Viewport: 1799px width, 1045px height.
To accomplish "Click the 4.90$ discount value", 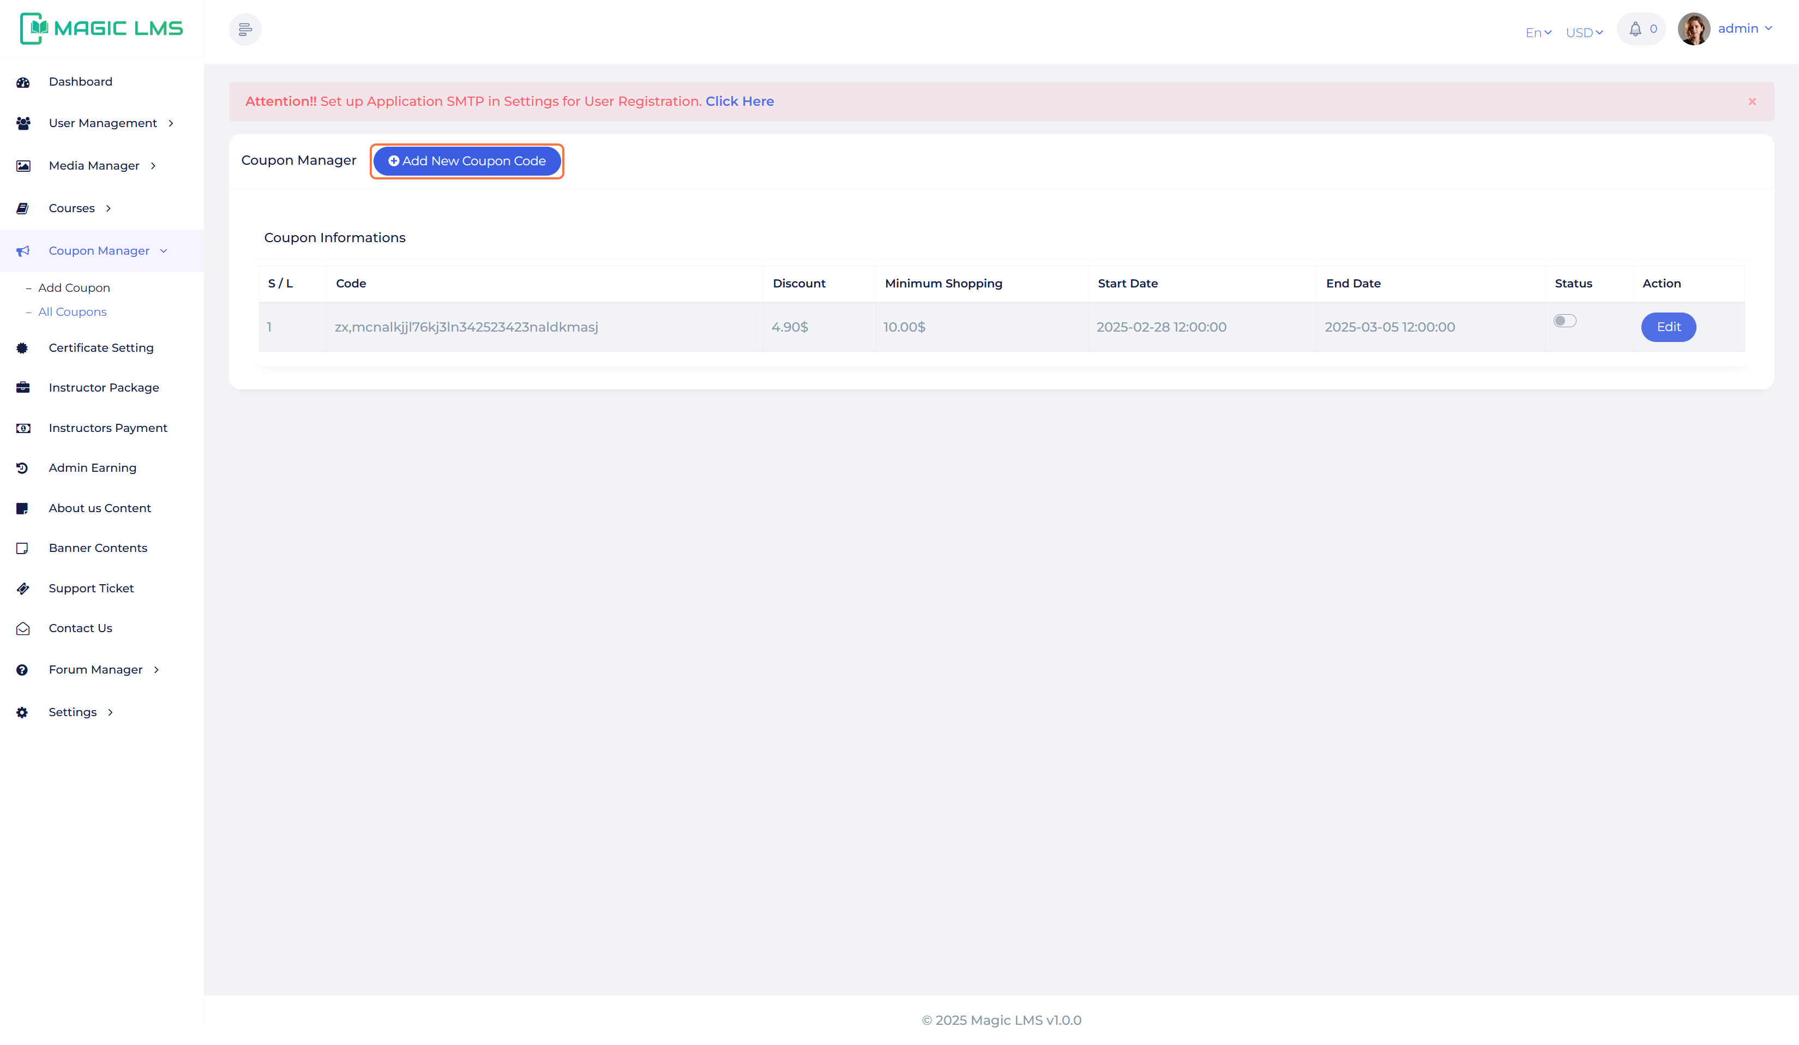I will [x=790, y=327].
